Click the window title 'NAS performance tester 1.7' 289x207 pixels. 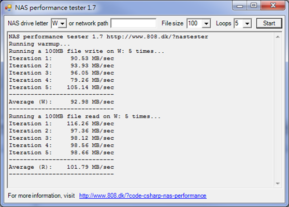point(55,8)
